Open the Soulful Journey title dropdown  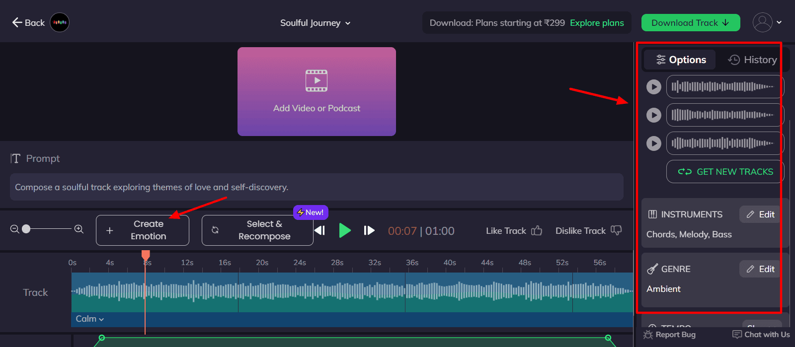pyautogui.click(x=315, y=23)
